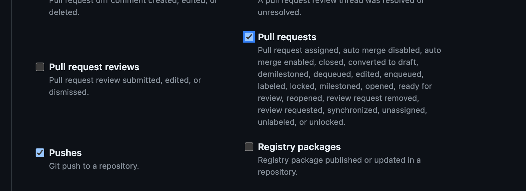The width and height of the screenshot is (526, 191).
Task: Click "Git push to a repository." description
Action: (x=94, y=166)
